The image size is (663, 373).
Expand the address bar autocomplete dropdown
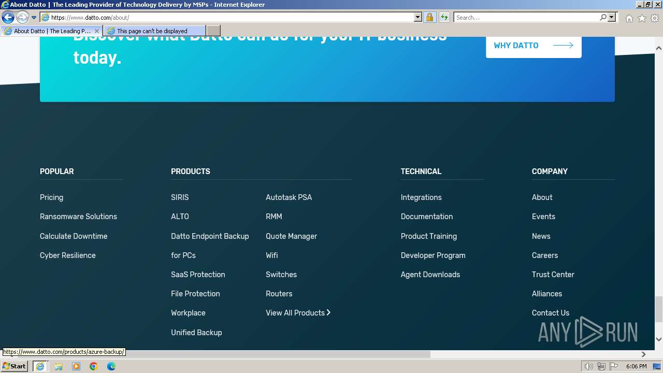coord(418,18)
